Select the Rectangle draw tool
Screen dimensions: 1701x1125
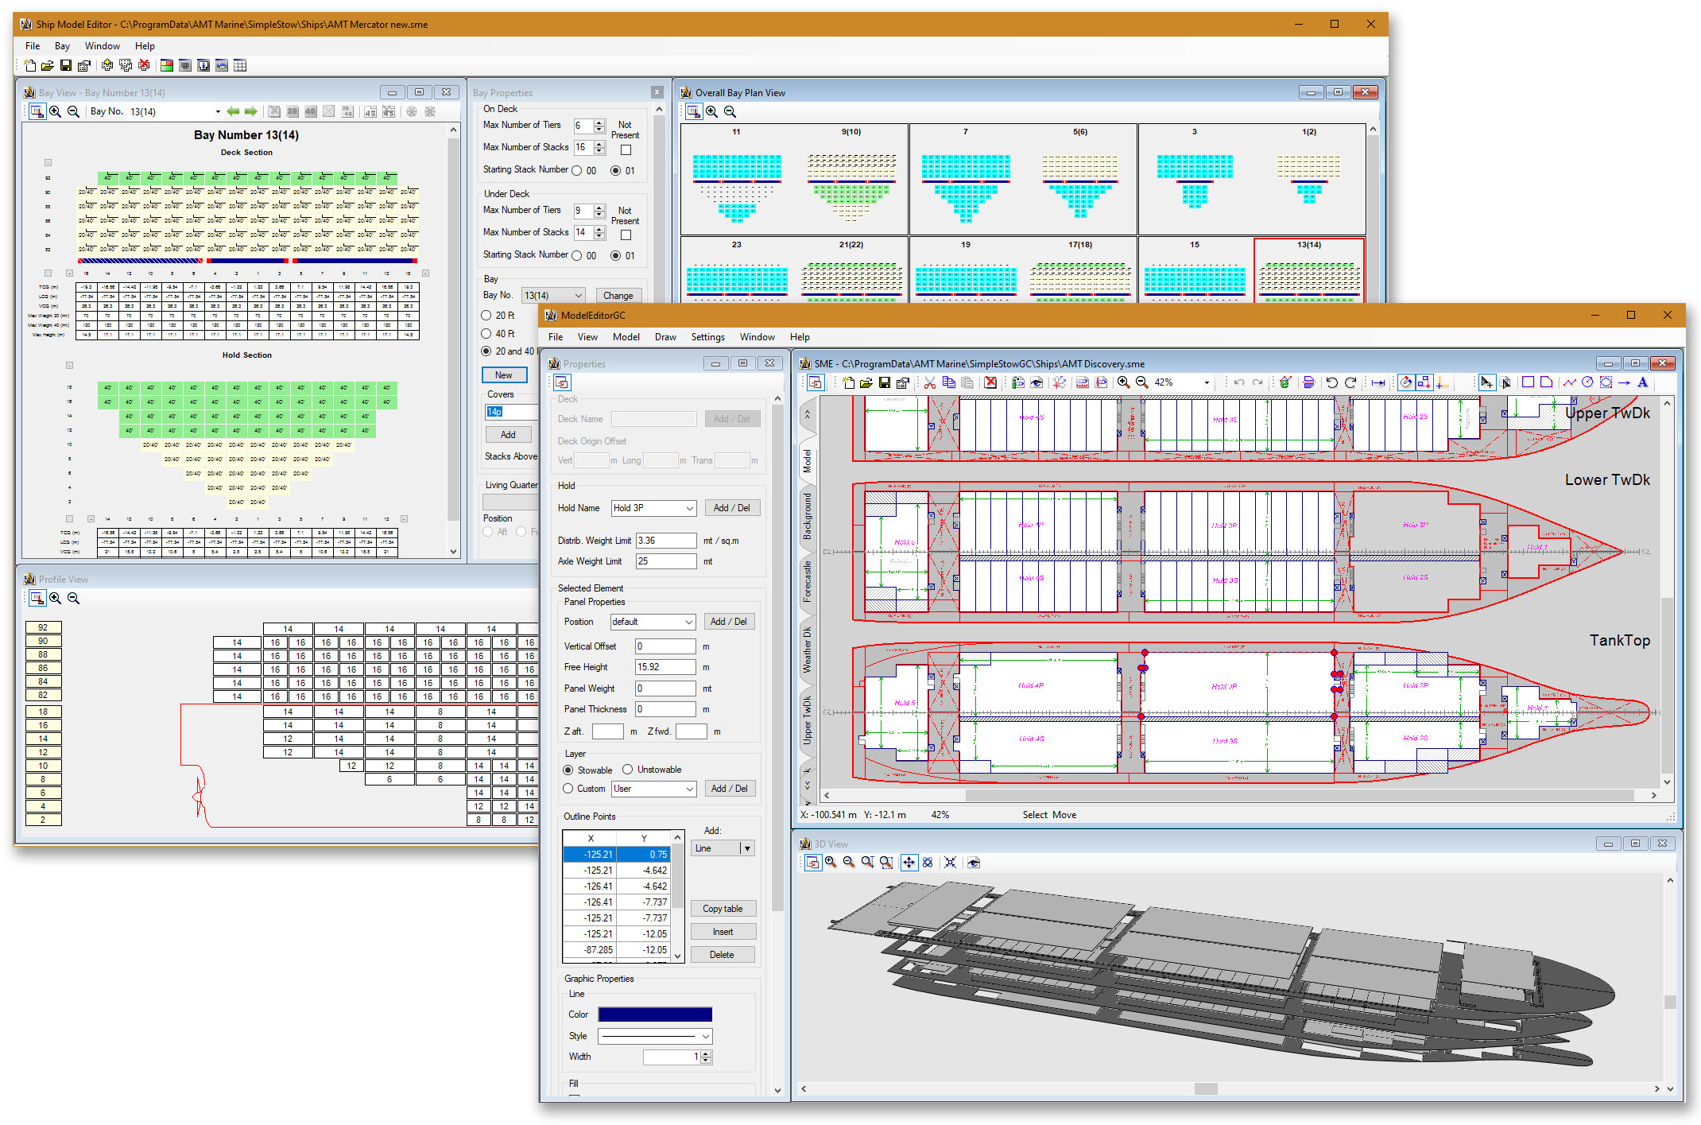1528,382
